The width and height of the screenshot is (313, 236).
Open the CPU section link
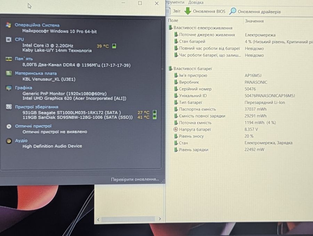tap(19, 39)
